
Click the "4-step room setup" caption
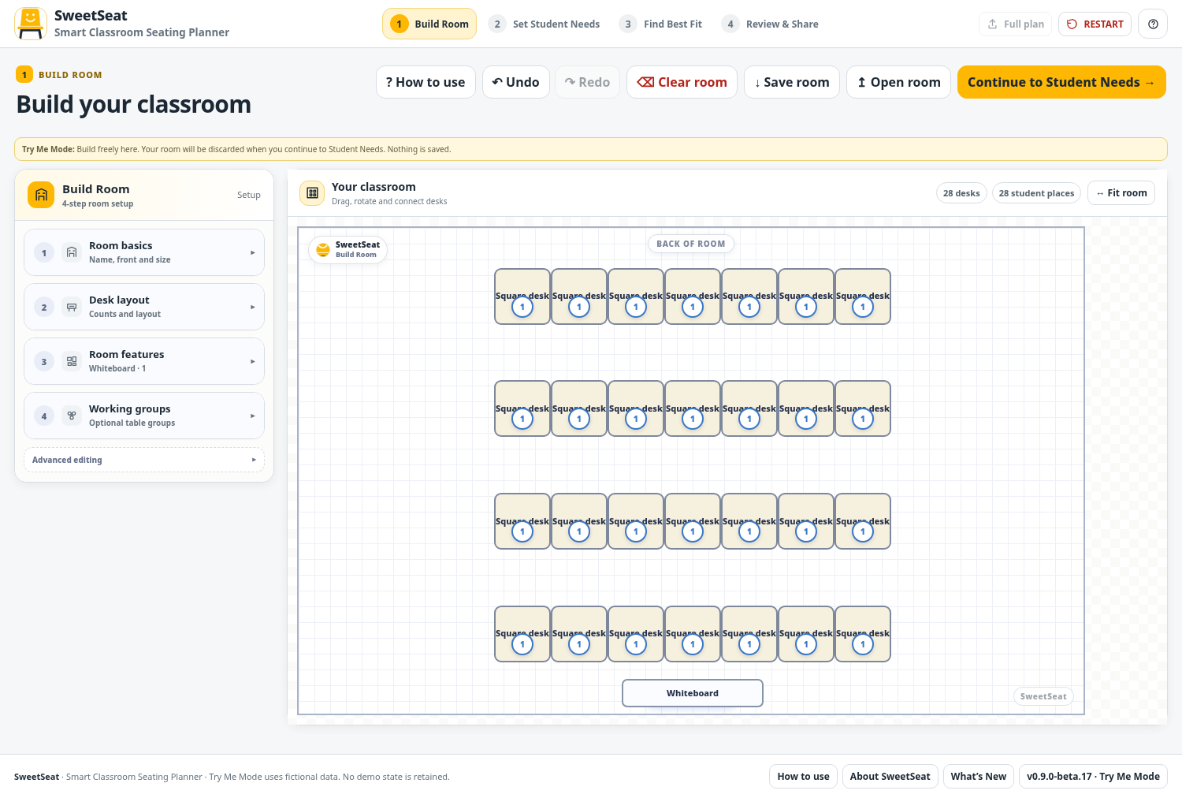coord(98,203)
